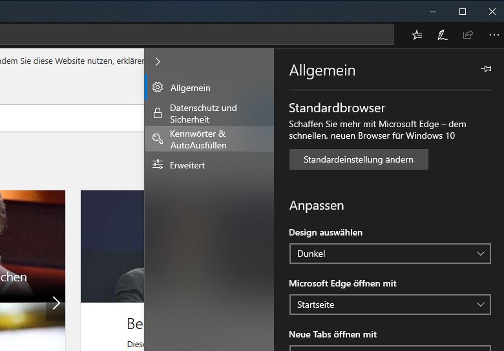Open the Settings and more ellipsis menu

click(494, 35)
